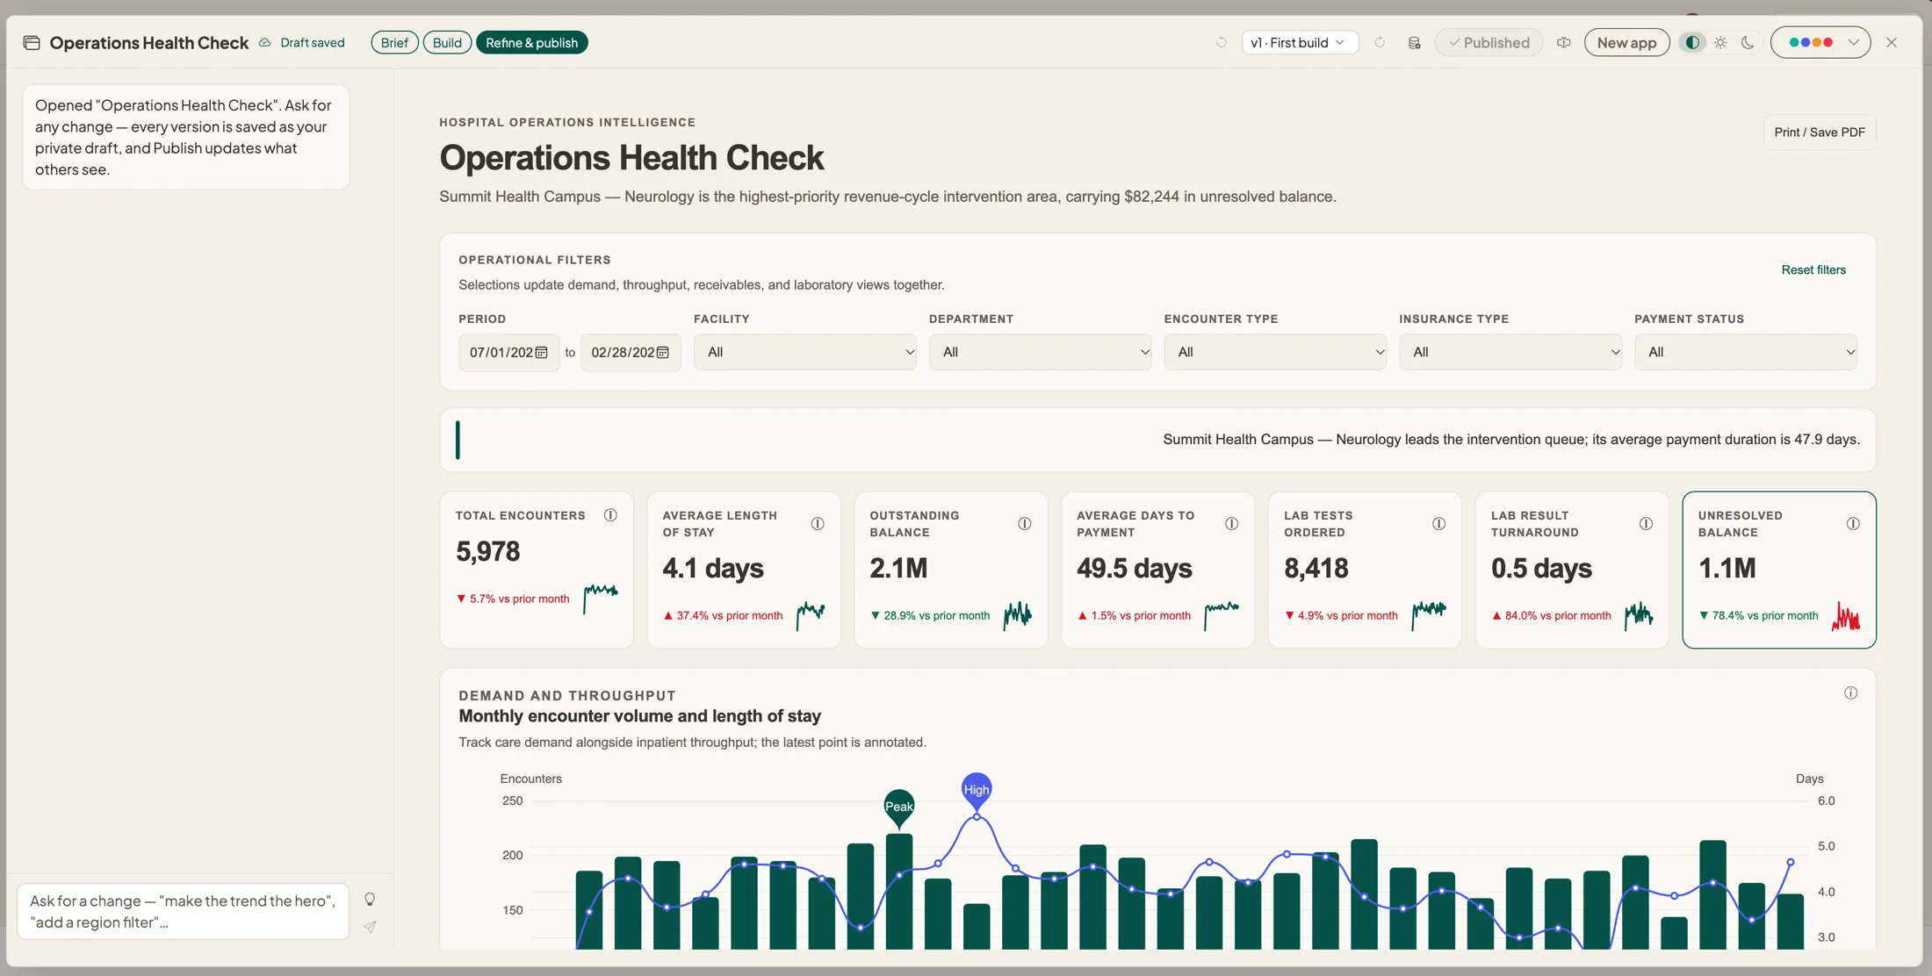The height and width of the screenshot is (976, 1932).
Task: Switch to dark theme moon icon
Action: coord(1748,42)
